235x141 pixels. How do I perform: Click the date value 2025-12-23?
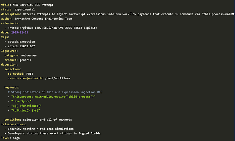19,32
